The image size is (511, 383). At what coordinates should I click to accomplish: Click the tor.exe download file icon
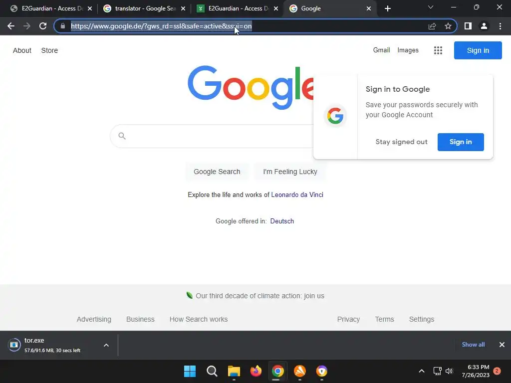pos(14,345)
